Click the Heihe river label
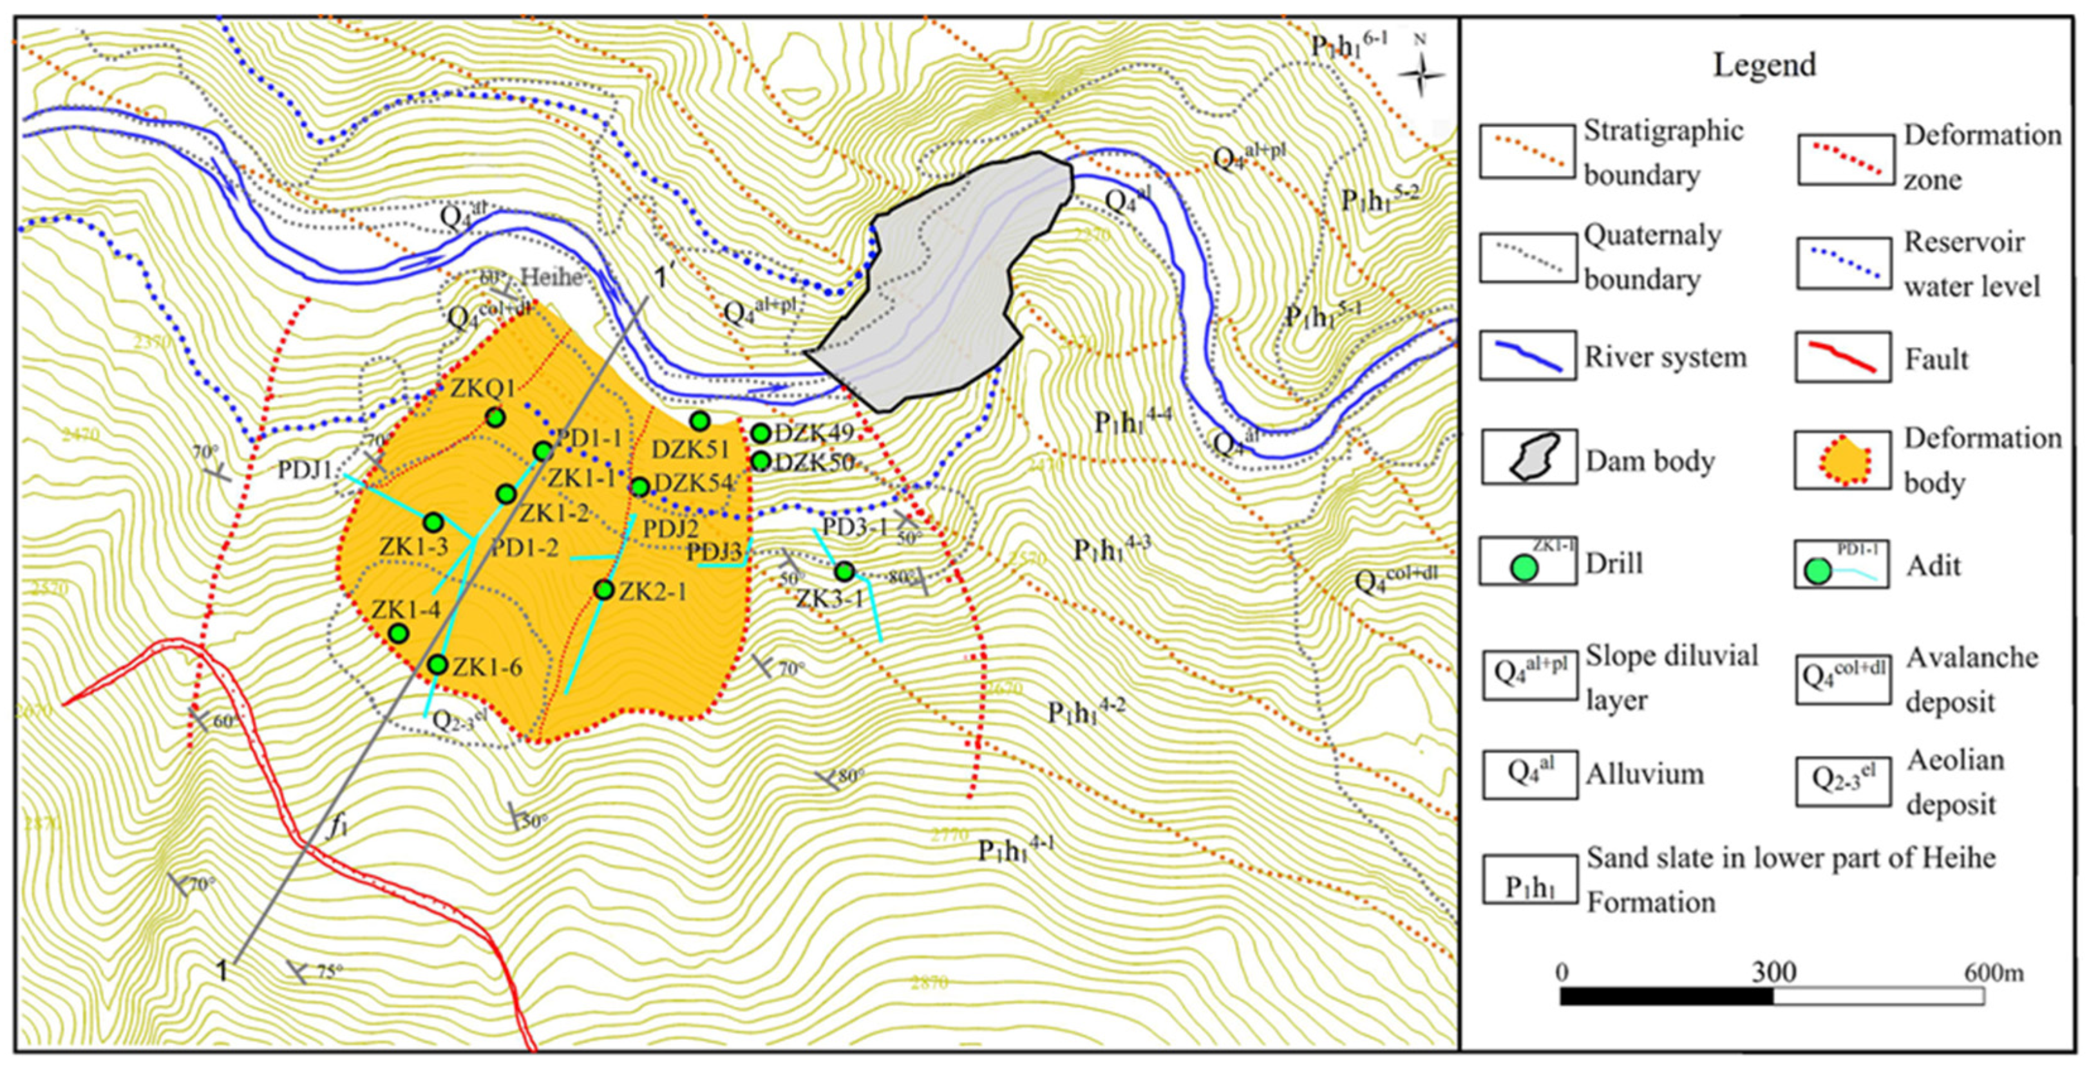This screenshot has width=2089, height=1069. (551, 277)
